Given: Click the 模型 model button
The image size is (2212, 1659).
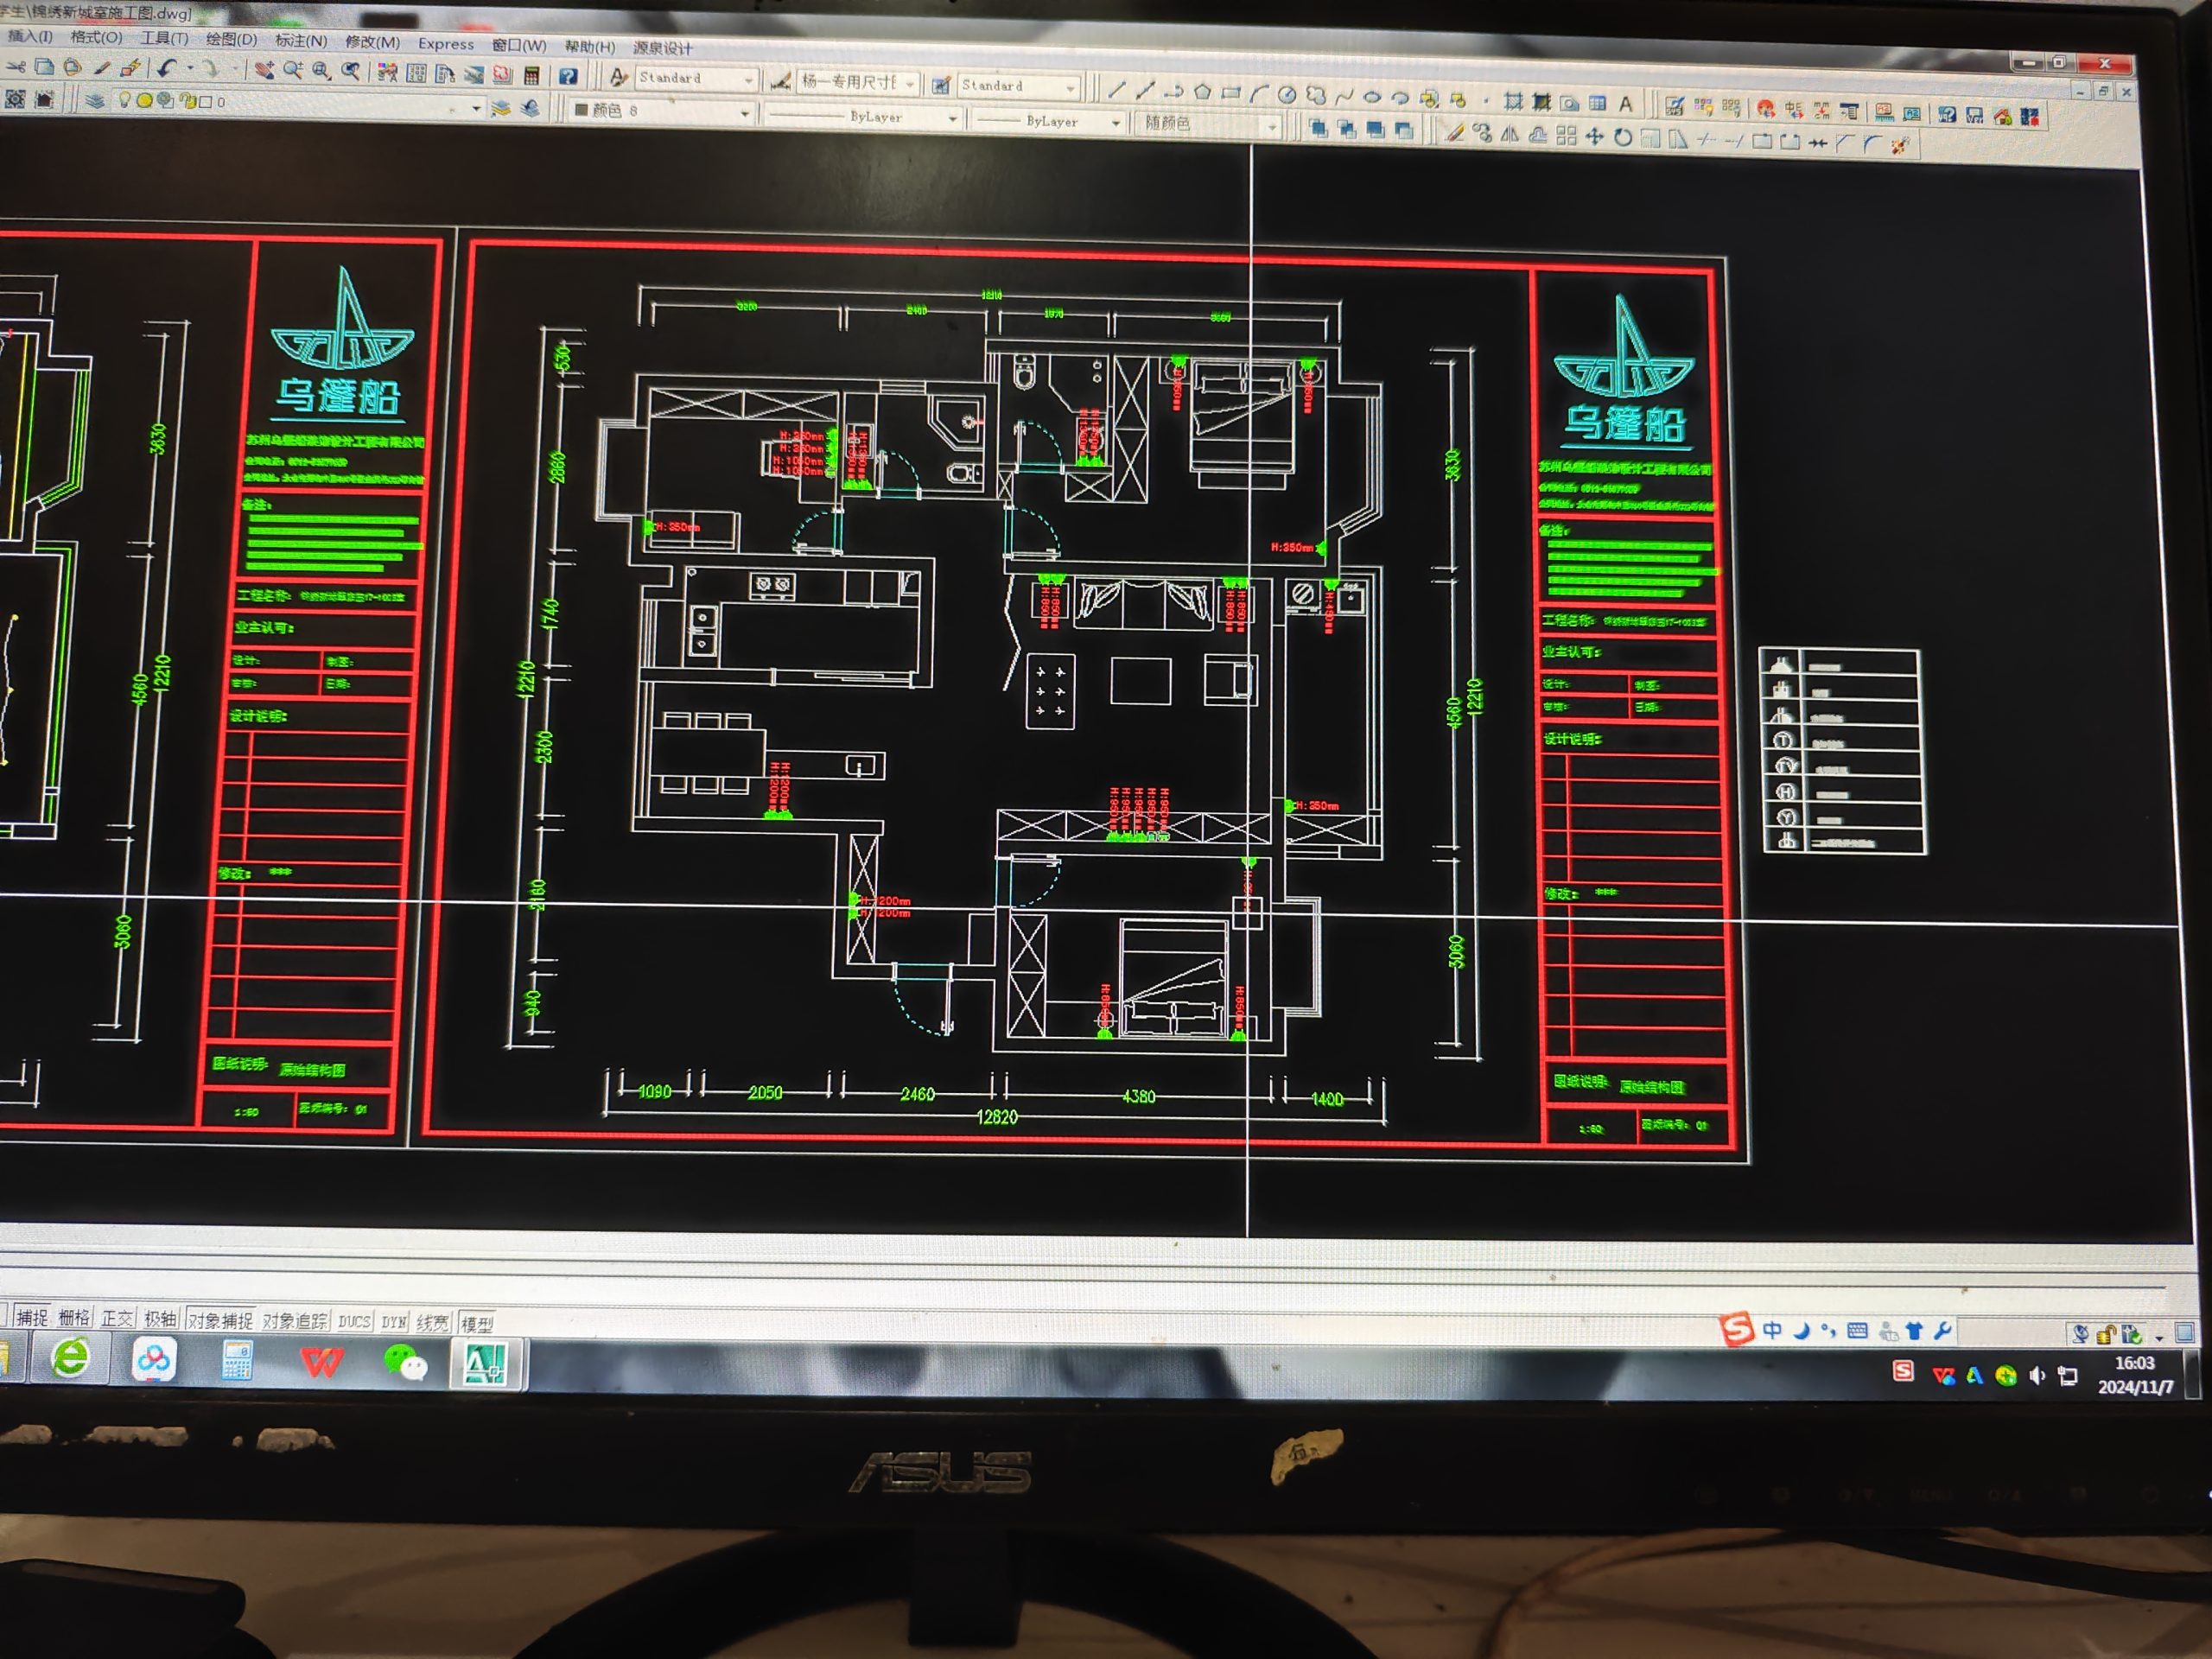Looking at the screenshot, I should (477, 1324).
